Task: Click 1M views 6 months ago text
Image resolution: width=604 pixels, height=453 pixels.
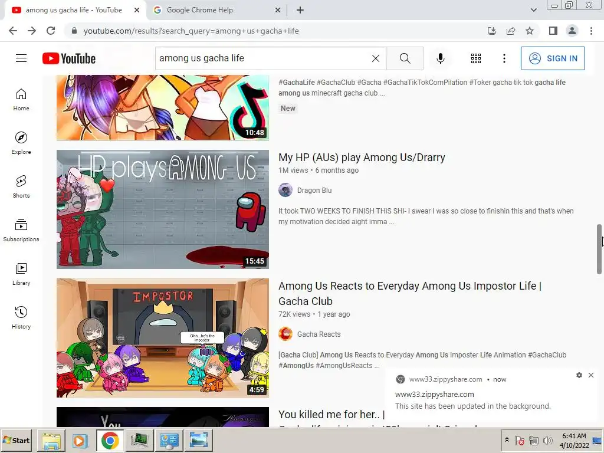Action: point(319,170)
